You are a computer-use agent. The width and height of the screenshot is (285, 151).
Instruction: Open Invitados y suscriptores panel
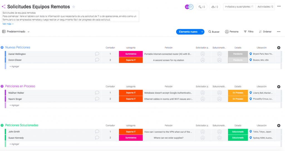tap(239, 7)
